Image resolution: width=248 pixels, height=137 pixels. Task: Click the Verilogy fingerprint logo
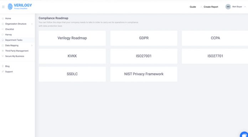(10, 7)
